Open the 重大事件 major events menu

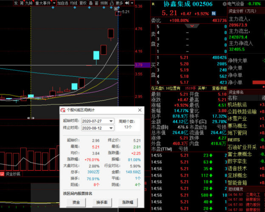43,3
